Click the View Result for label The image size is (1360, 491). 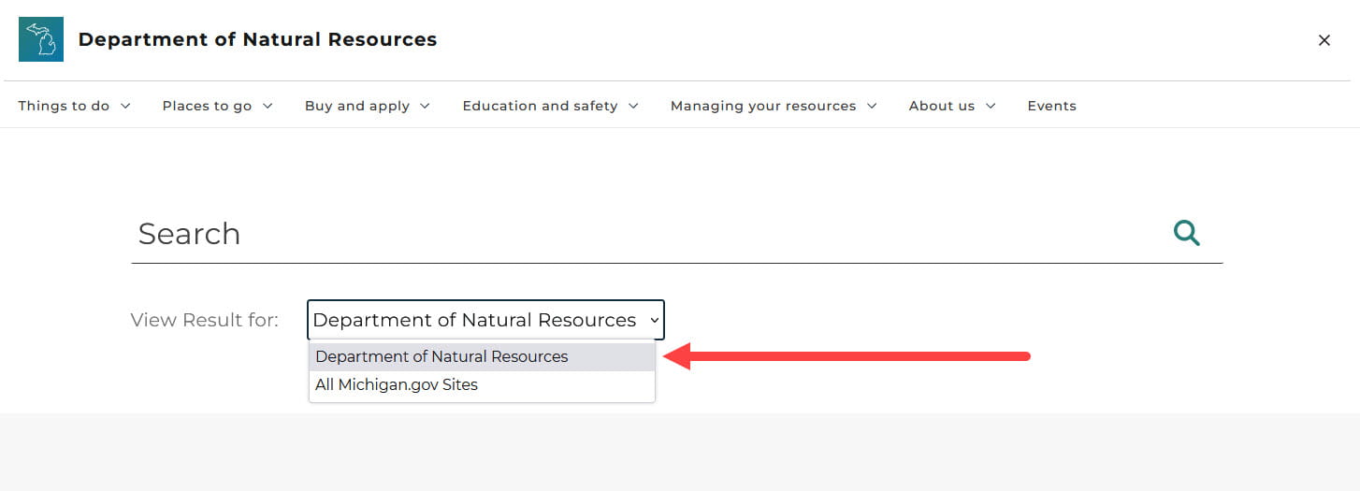click(205, 320)
